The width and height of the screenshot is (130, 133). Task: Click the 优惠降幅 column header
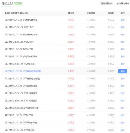(x=91, y=13)
